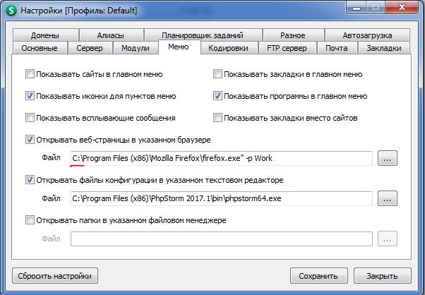Screen dimensions: 425x295
Task: Browse for text editor executable file
Action: point(388,200)
